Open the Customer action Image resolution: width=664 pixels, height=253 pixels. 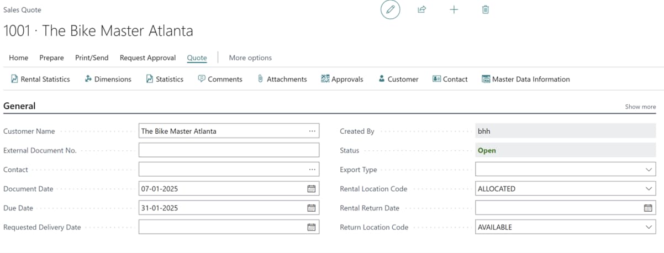(398, 79)
